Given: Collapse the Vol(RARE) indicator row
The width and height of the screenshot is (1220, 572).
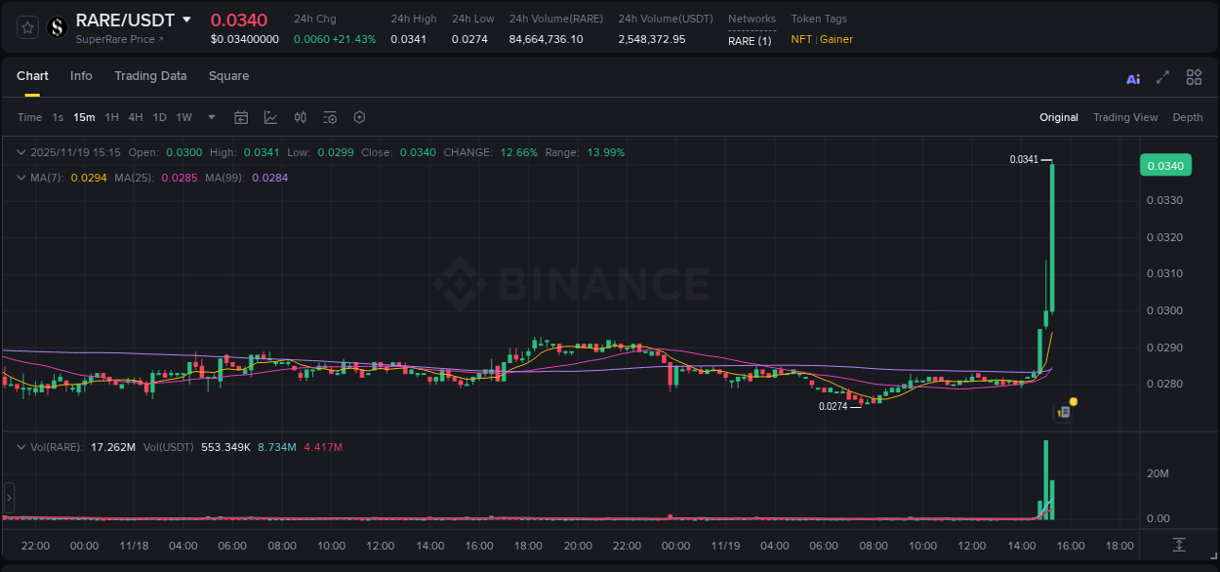Looking at the screenshot, I should pos(21,445).
